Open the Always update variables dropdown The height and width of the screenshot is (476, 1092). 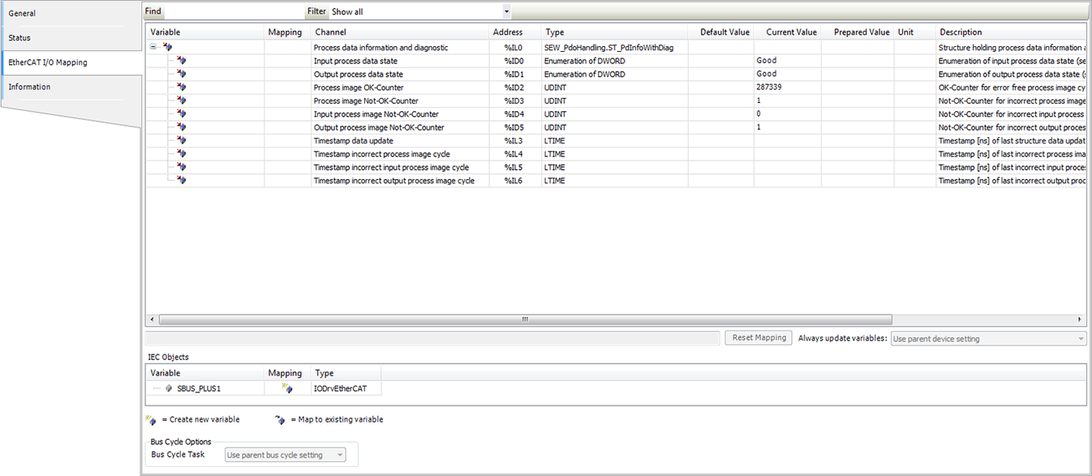pos(1080,339)
